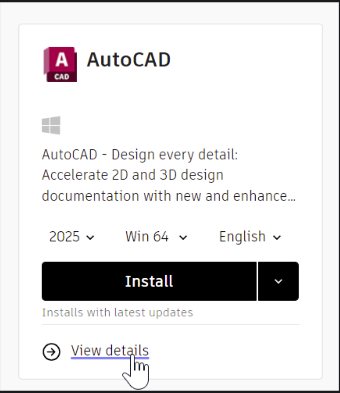Image resolution: width=340 pixels, height=393 pixels.
Task: Click the white chevron on the black split button
Action: 278,281
